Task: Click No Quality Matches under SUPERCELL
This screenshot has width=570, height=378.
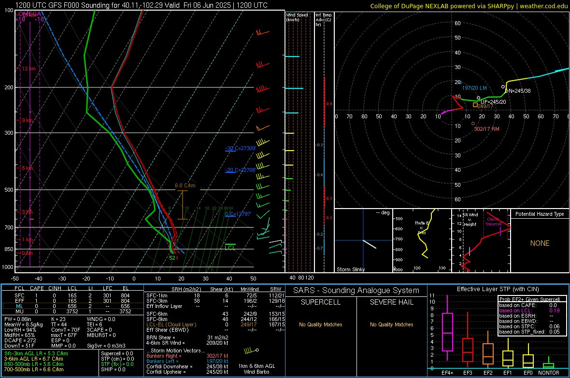Action: click(x=321, y=324)
